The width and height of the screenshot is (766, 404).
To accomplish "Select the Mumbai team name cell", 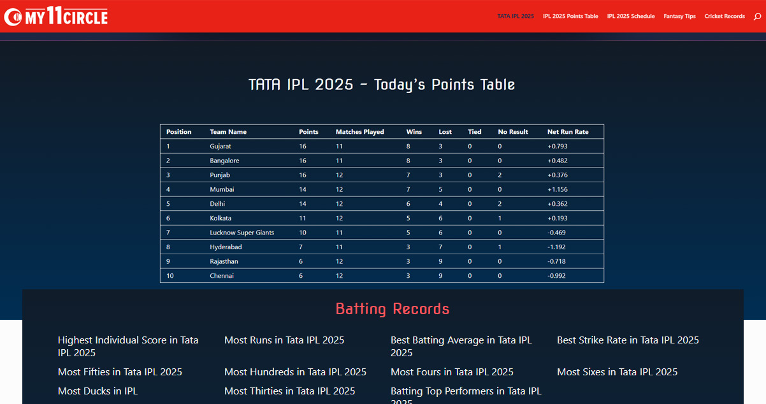I will [x=222, y=189].
